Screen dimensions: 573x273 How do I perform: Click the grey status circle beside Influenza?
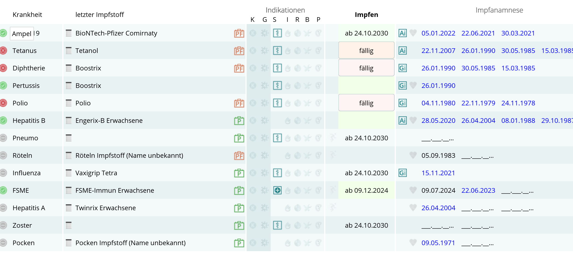click(x=3, y=173)
